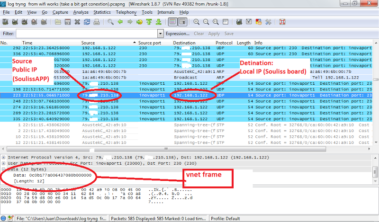This screenshot has height=222, width=379.
Task: Find a packet magnifier icon
Action: click(x=110, y=22)
